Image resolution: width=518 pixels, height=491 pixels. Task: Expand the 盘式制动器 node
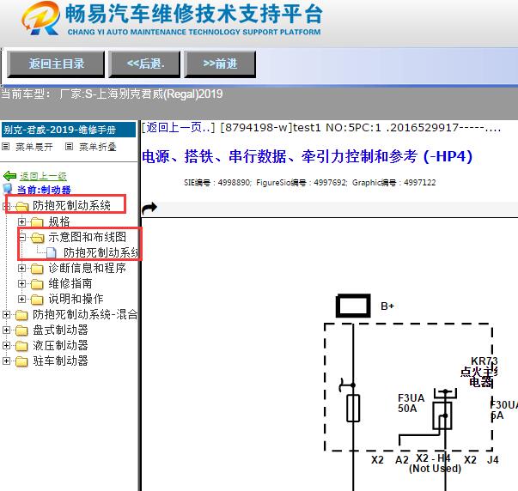pos(6,330)
